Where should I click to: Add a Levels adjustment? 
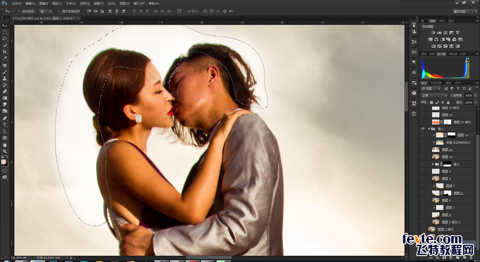coord(439,33)
